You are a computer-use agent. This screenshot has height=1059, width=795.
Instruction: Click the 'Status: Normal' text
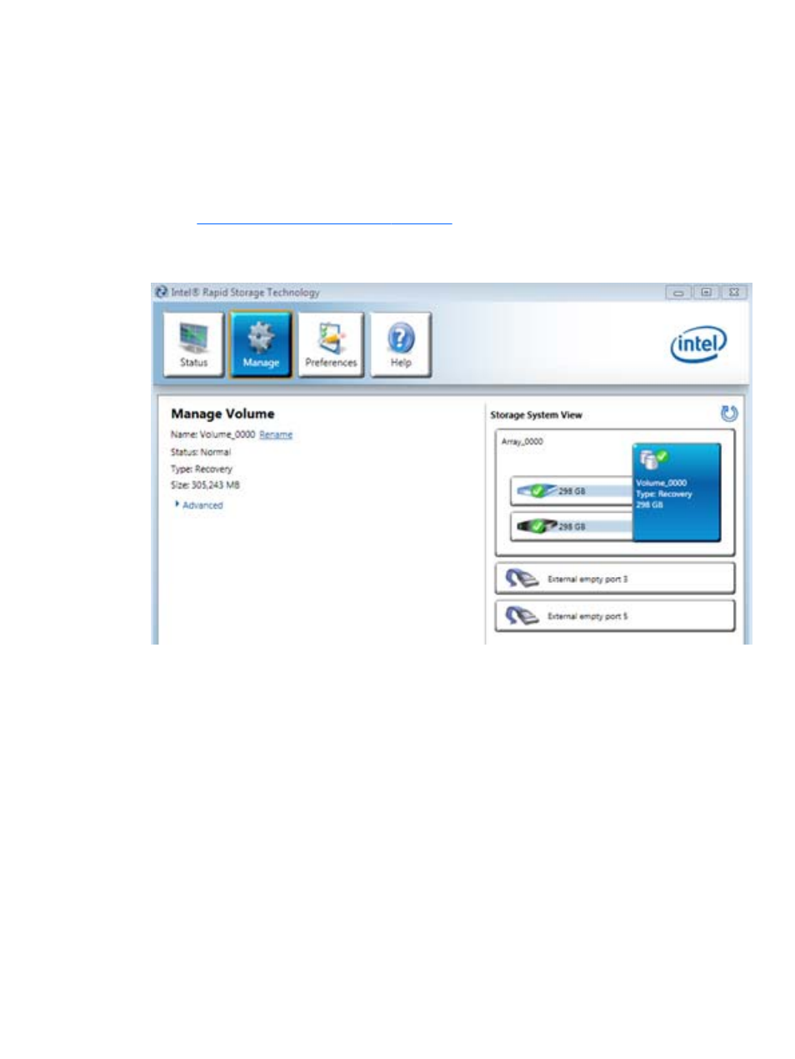201,452
